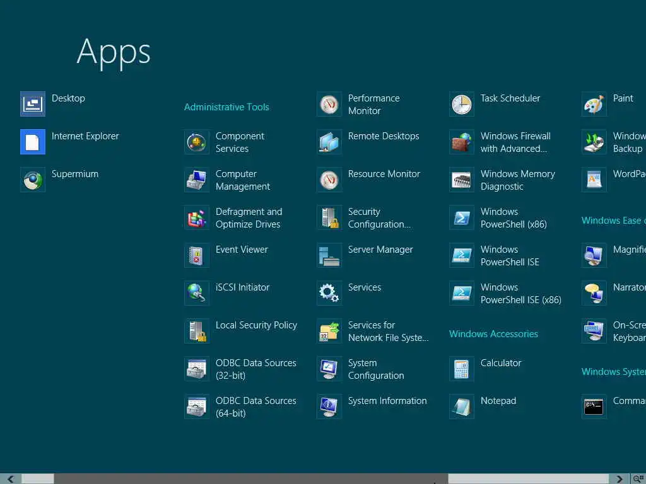
Task: Open the Magnifier icon
Action: click(594, 256)
